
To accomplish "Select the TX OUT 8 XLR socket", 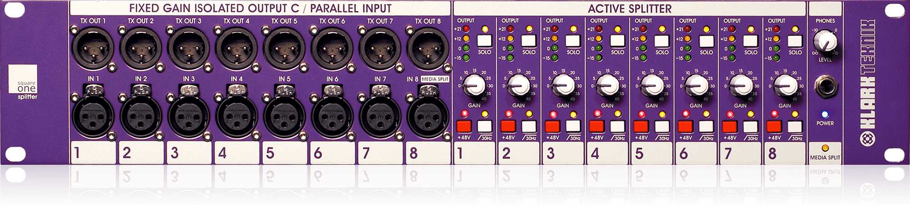I will pos(427,48).
